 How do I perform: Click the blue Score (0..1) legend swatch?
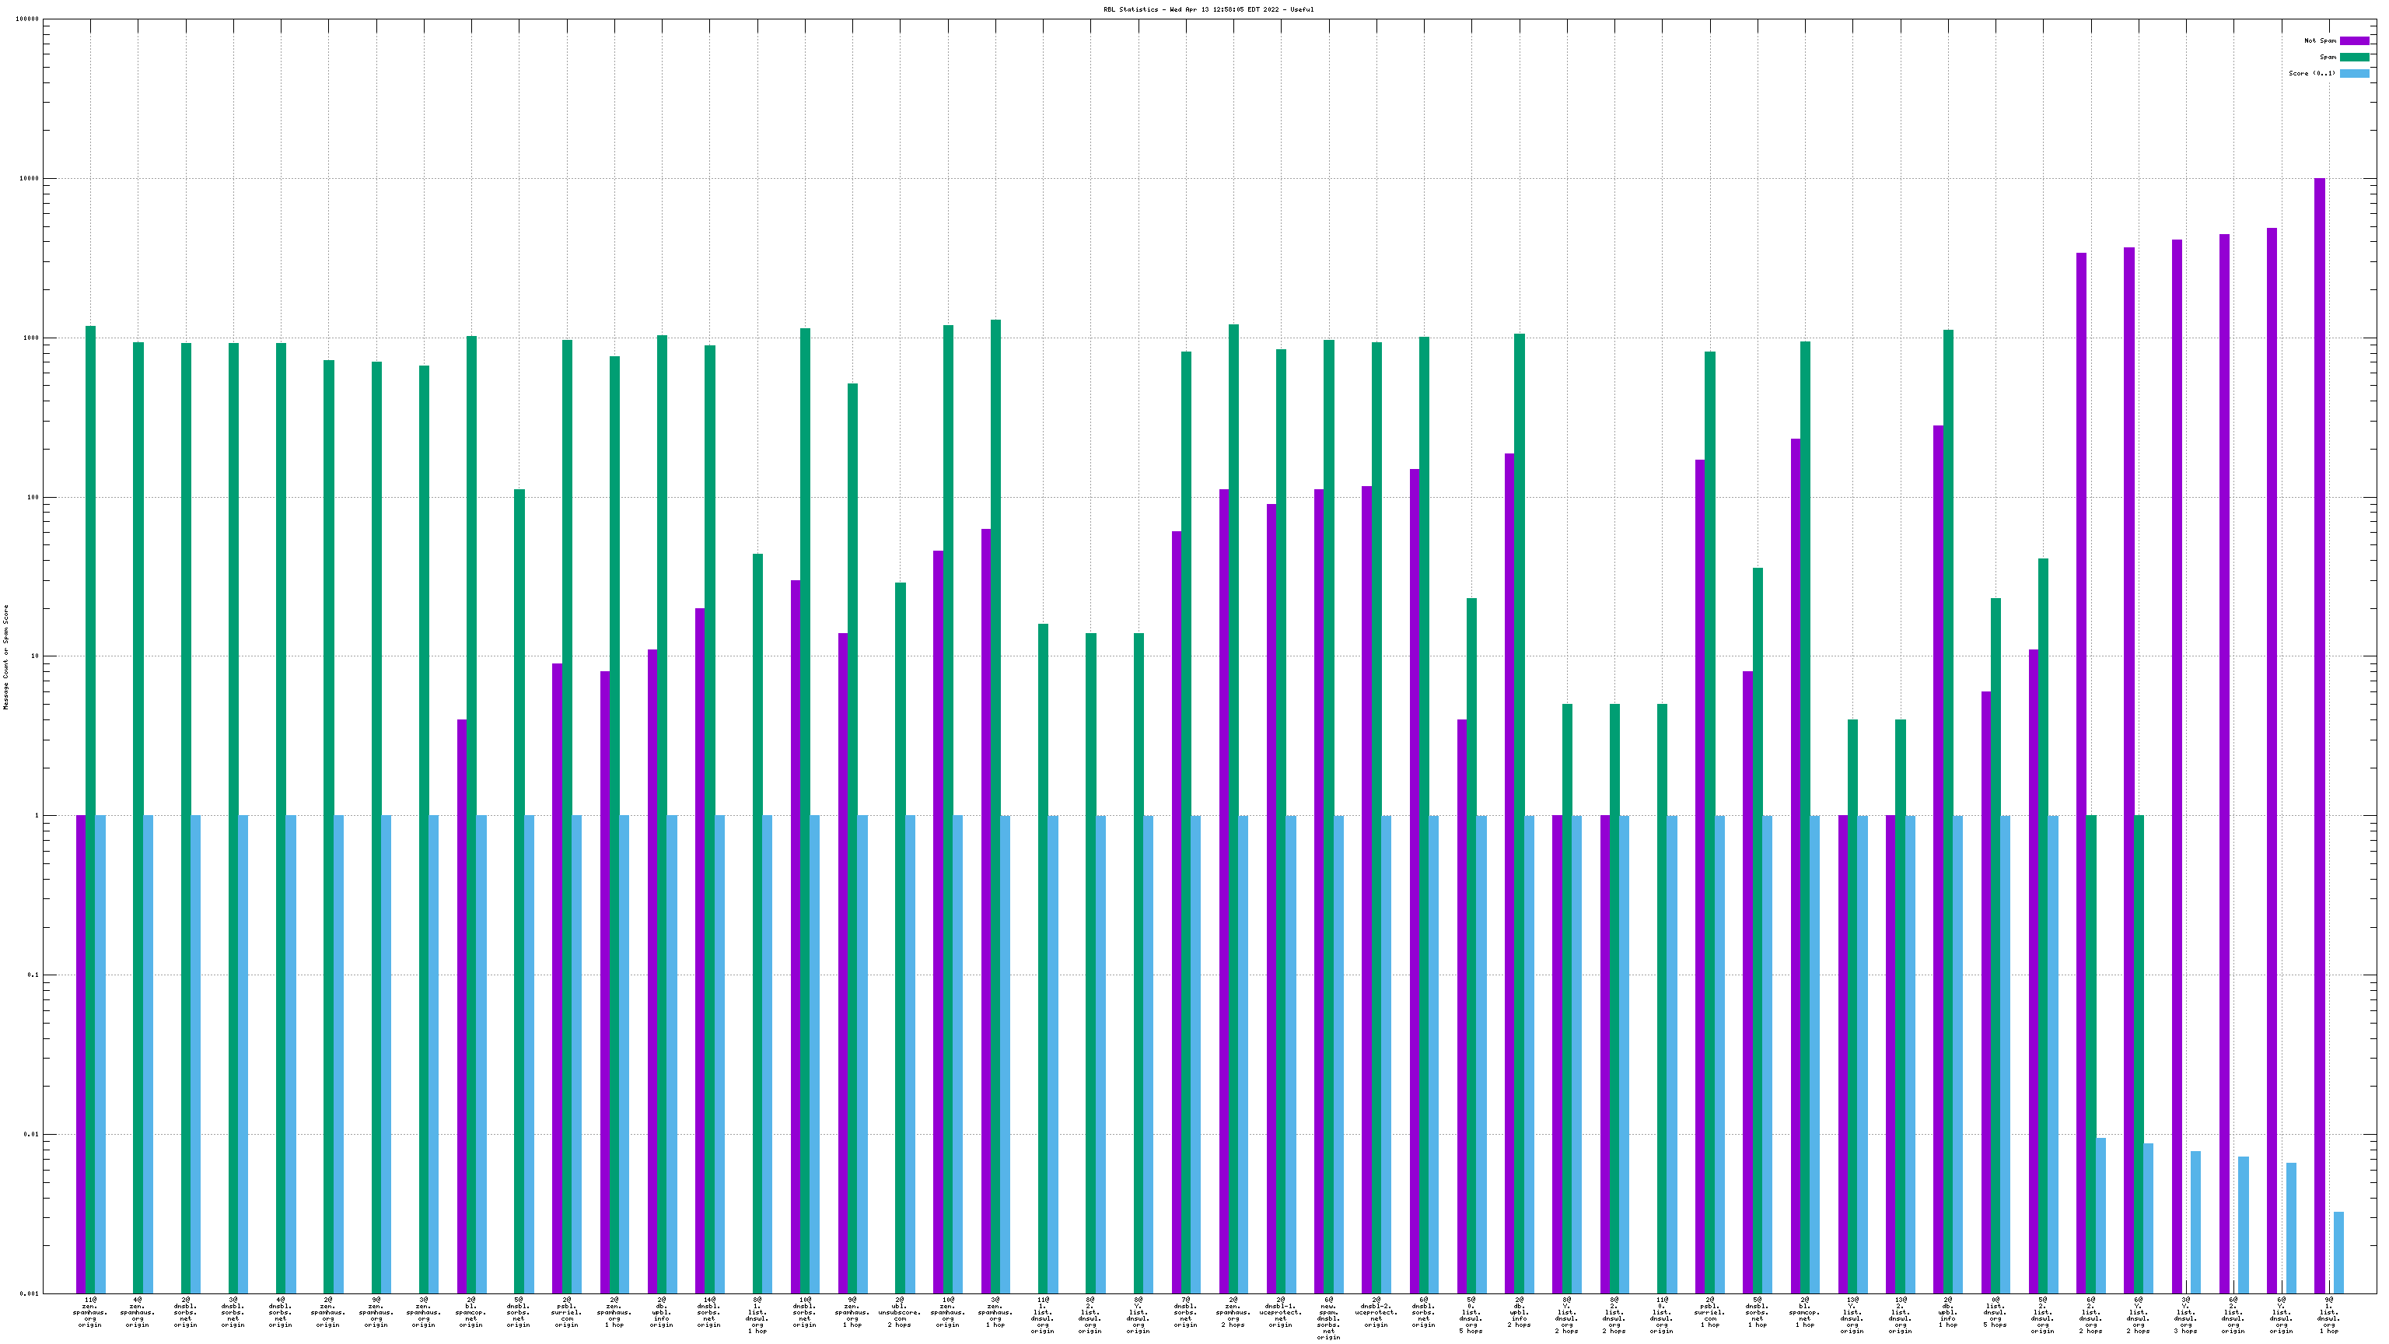point(2354,73)
